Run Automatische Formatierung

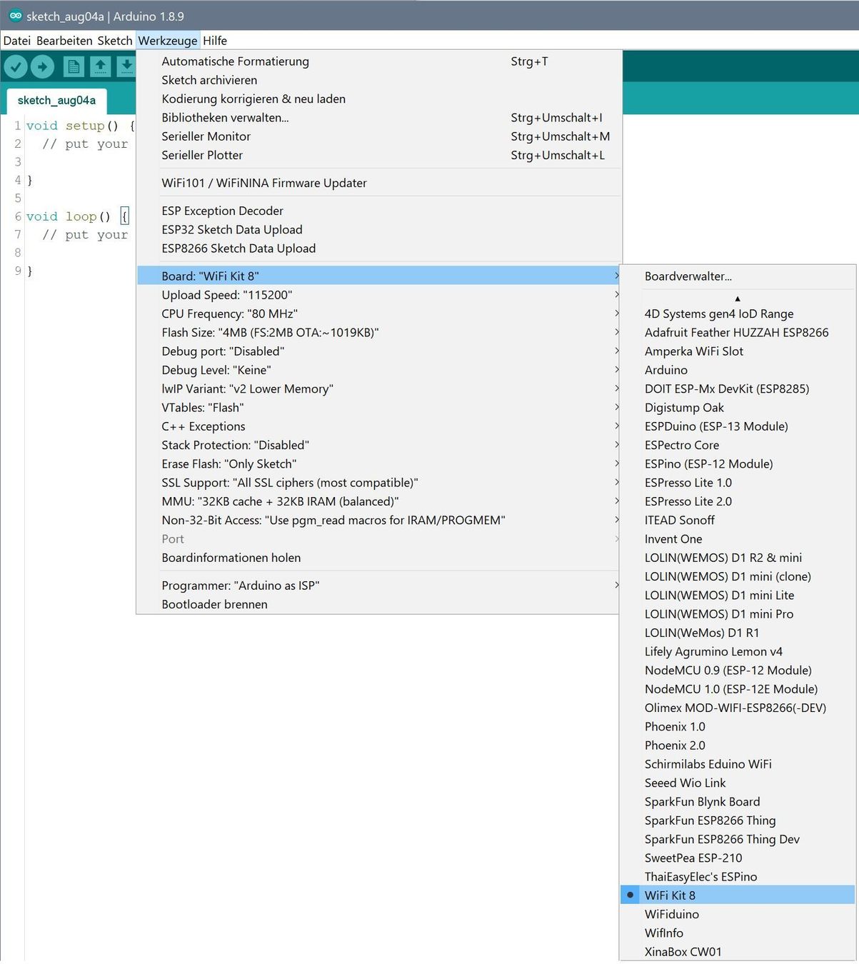378,61
